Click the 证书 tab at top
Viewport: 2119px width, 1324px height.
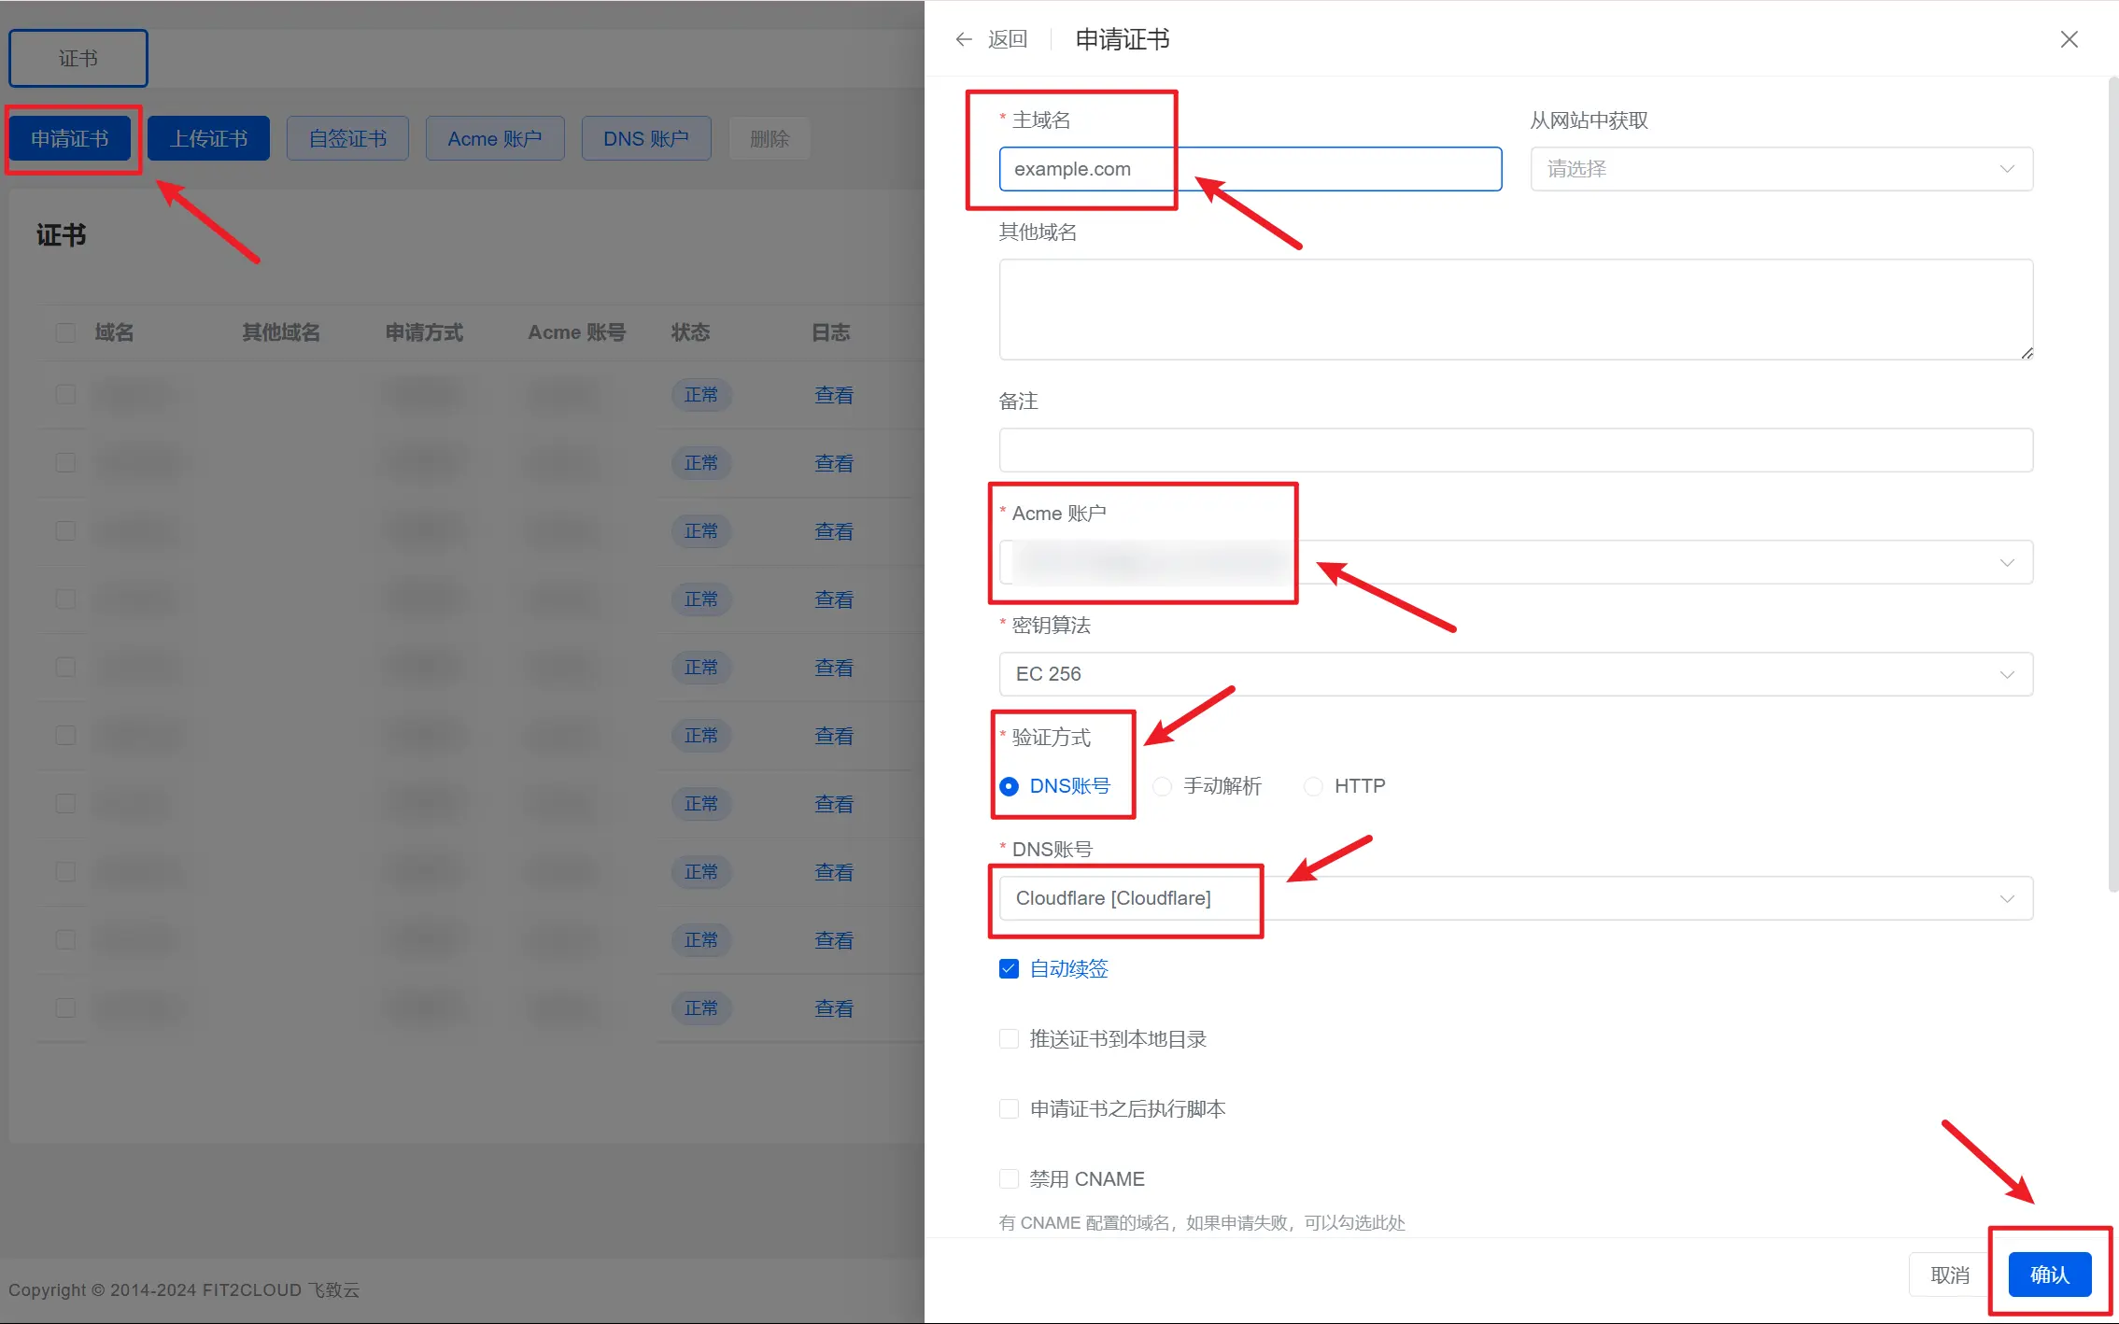[78, 58]
